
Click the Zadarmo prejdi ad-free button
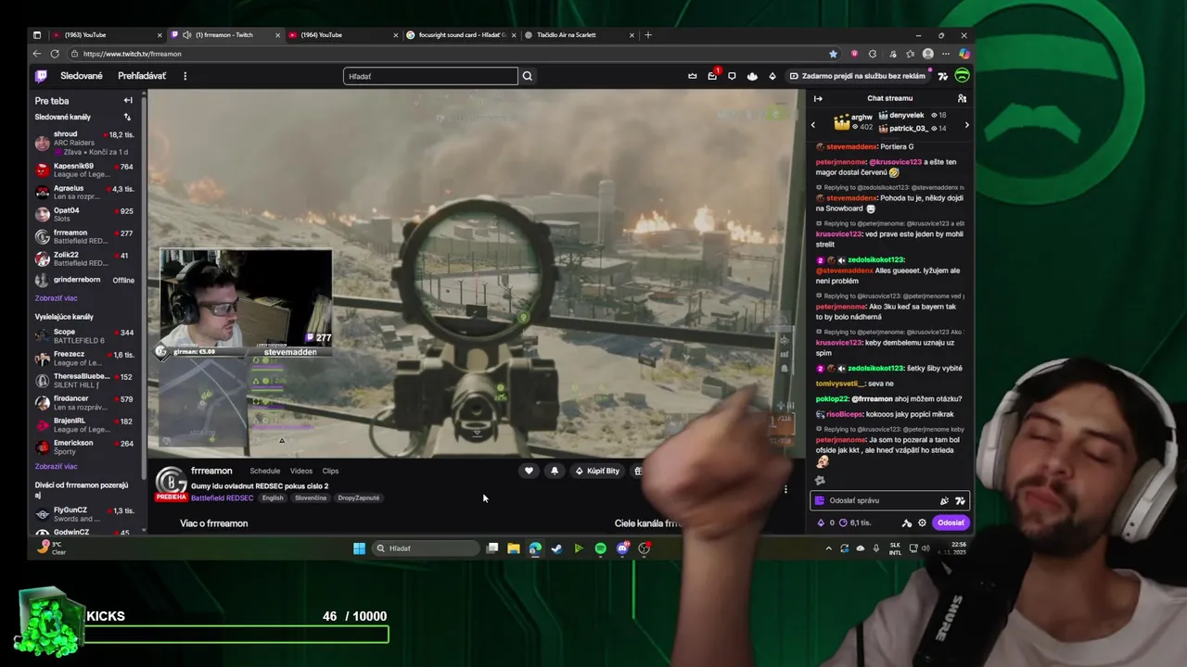[858, 76]
